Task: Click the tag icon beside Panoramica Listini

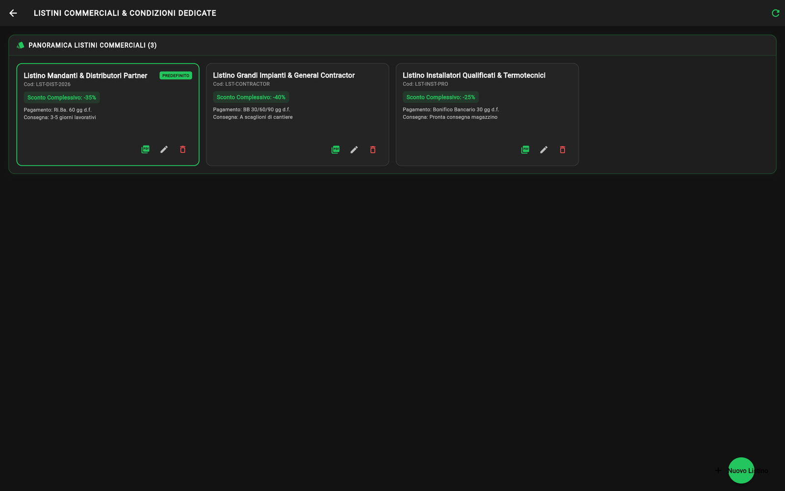Action: coord(20,45)
